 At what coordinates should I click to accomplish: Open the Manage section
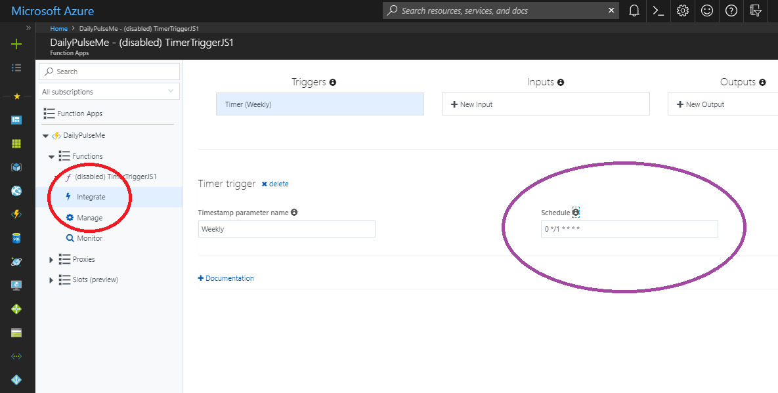pos(90,218)
